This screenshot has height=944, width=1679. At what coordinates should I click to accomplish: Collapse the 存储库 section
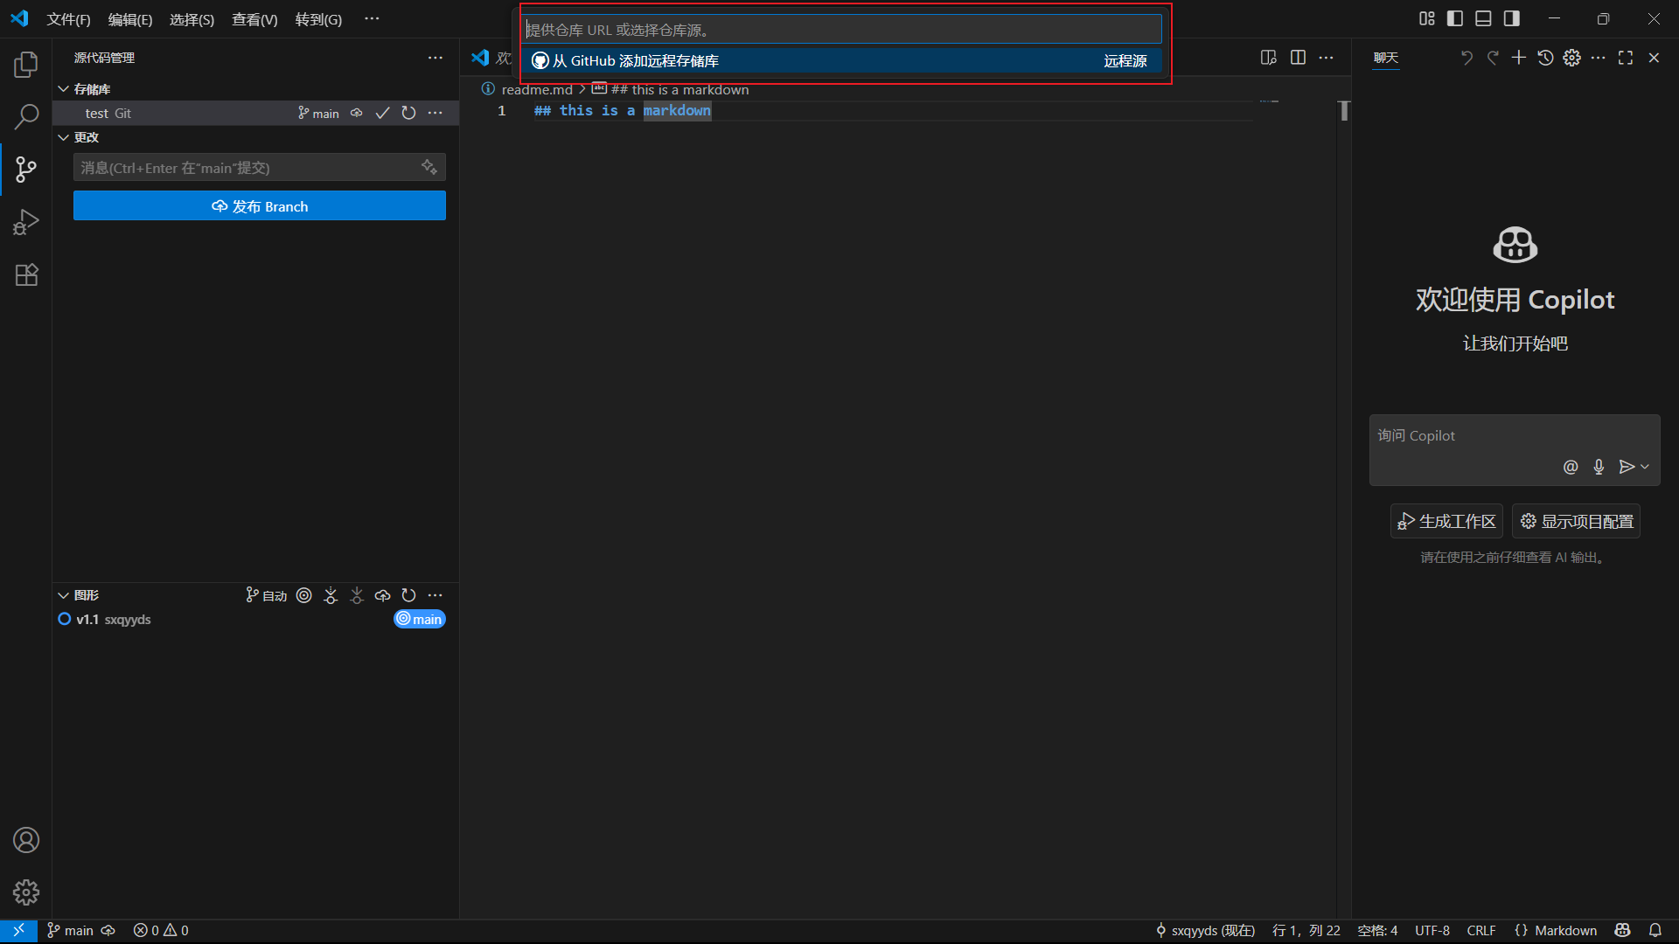point(64,89)
